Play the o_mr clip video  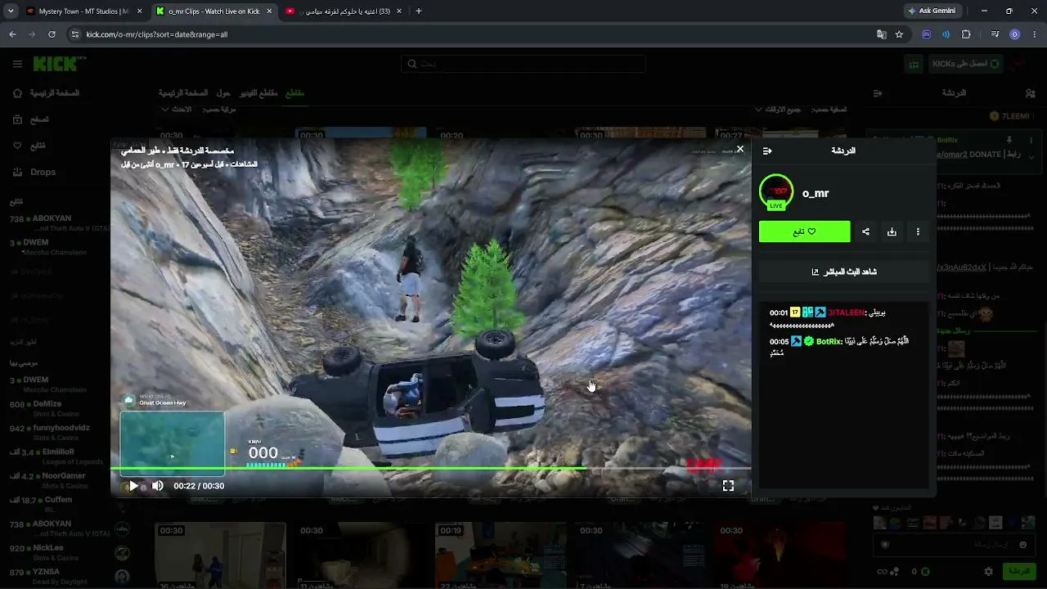(x=134, y=486)
